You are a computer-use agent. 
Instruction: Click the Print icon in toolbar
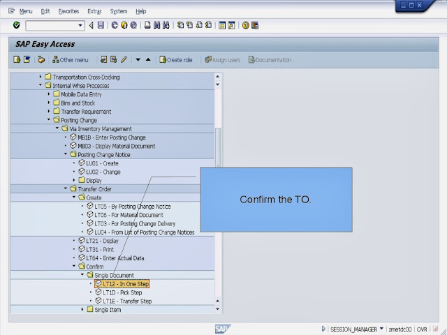(x=147, y=25)
